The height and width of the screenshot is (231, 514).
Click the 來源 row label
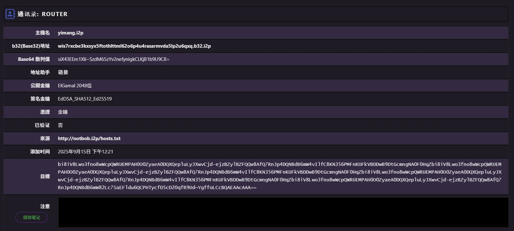tap(45, 139)
